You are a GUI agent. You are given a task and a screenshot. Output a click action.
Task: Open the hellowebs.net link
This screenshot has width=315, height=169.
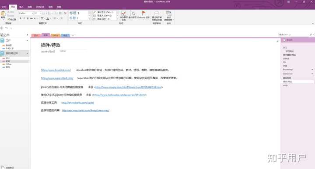point(119,95)
